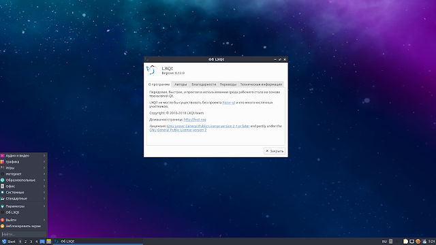
Task: Switch to virtual desktop 4
Action: click(x=36, y=242)
